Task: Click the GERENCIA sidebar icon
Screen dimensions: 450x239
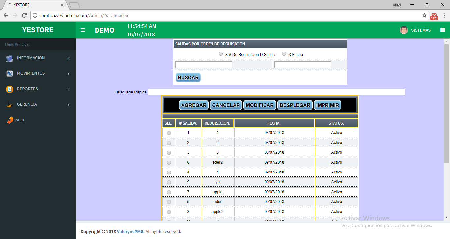Action: [x=10, y=105]
